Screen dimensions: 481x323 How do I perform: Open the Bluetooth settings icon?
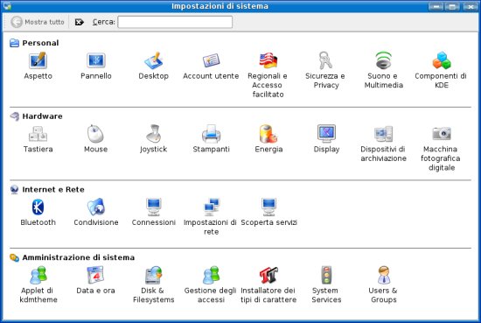(38, 207)
